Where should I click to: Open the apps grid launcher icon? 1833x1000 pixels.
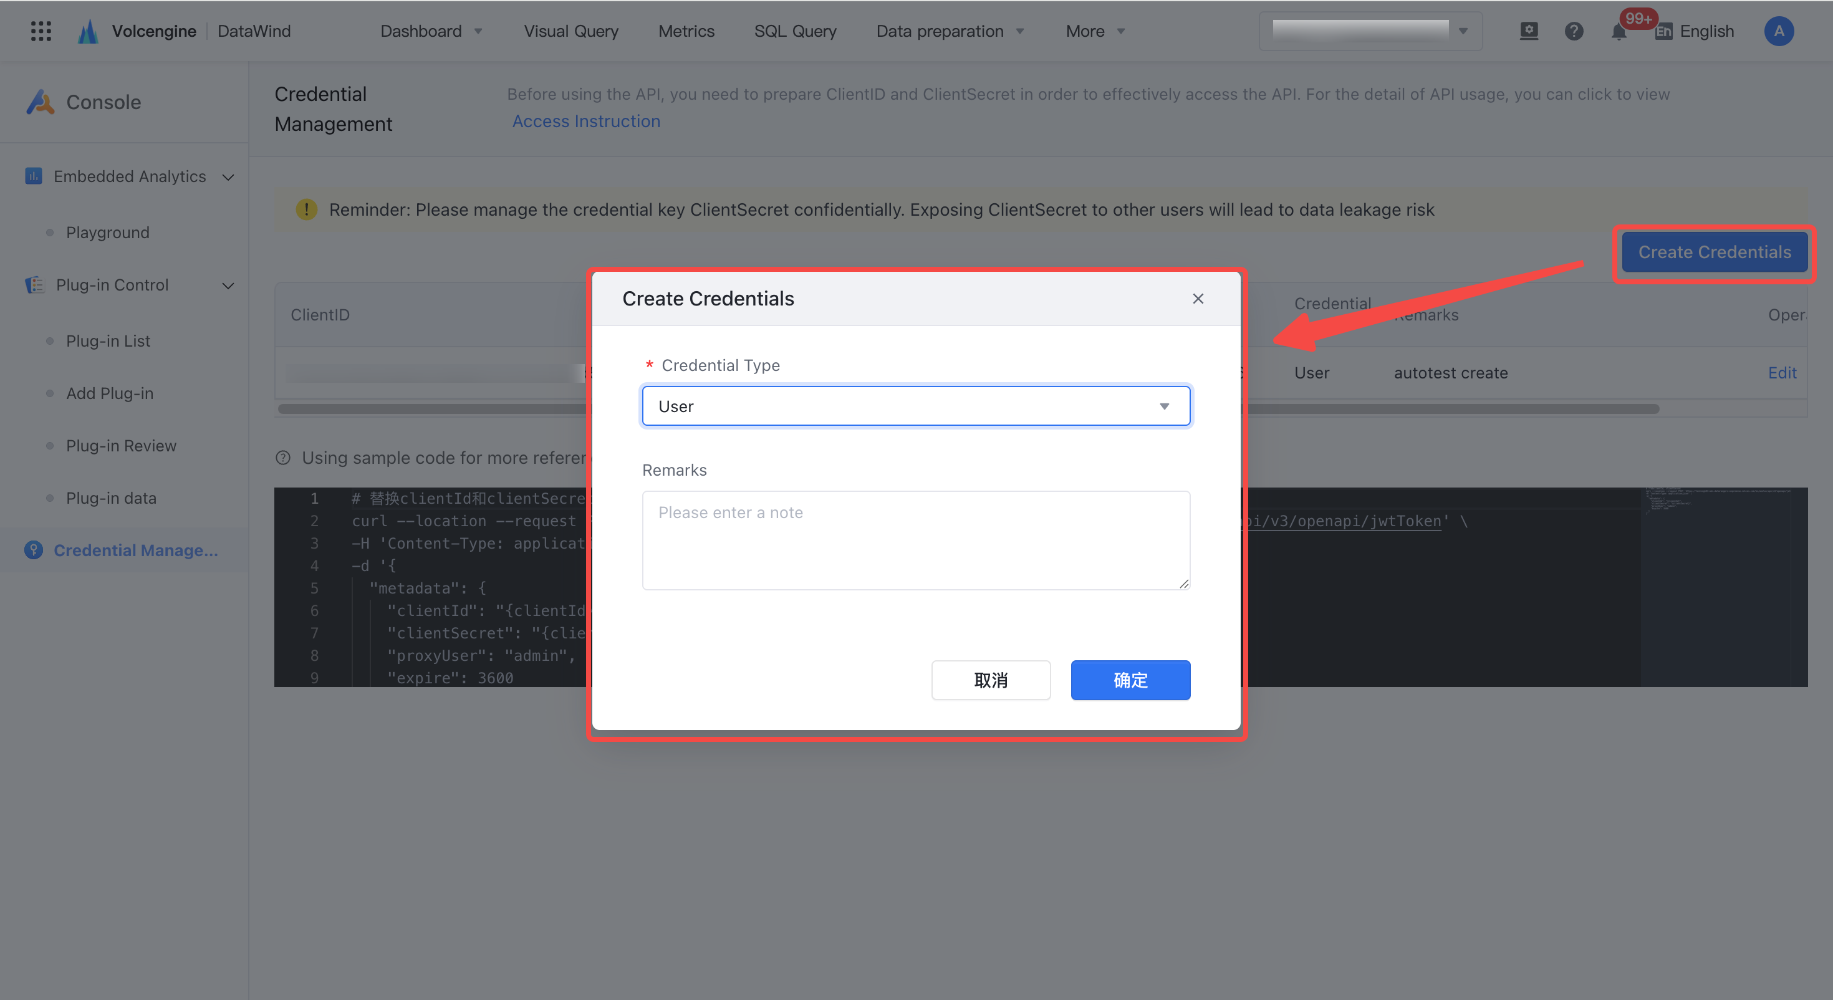click(41, 31)
